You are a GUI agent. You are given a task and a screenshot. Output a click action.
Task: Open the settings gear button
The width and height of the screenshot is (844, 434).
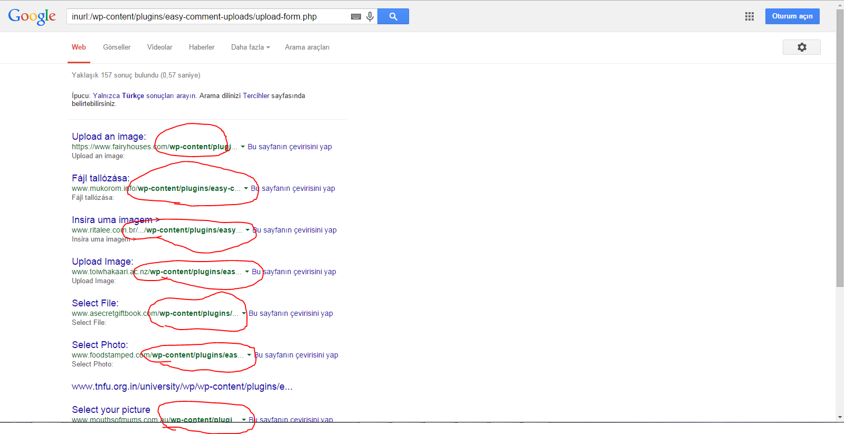pyautogui.click(x=802, y=47)
